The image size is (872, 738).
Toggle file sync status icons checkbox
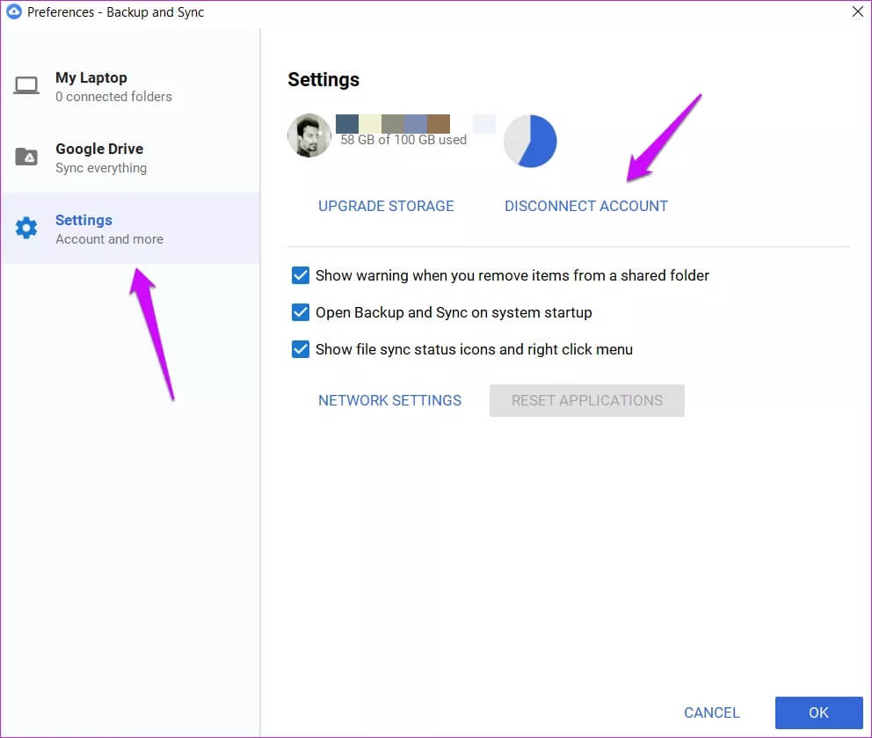[301, 349]
